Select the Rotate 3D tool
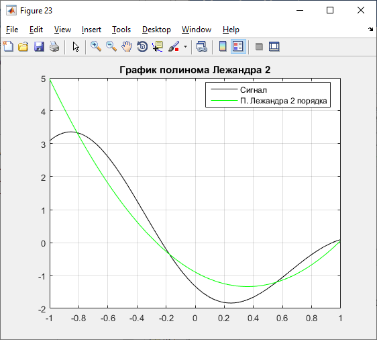This screenshot has height=340, width=377. pos(142,46)
